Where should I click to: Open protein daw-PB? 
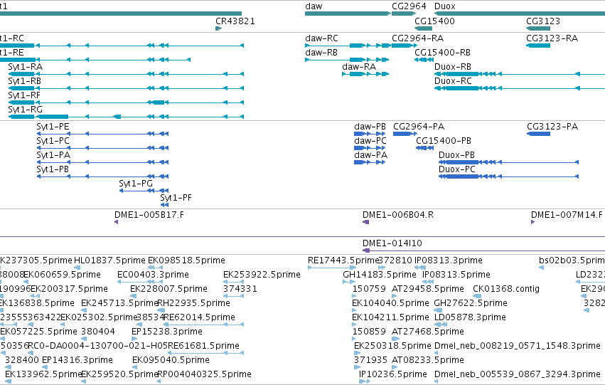pyautogui.click(x=370, y=127)
